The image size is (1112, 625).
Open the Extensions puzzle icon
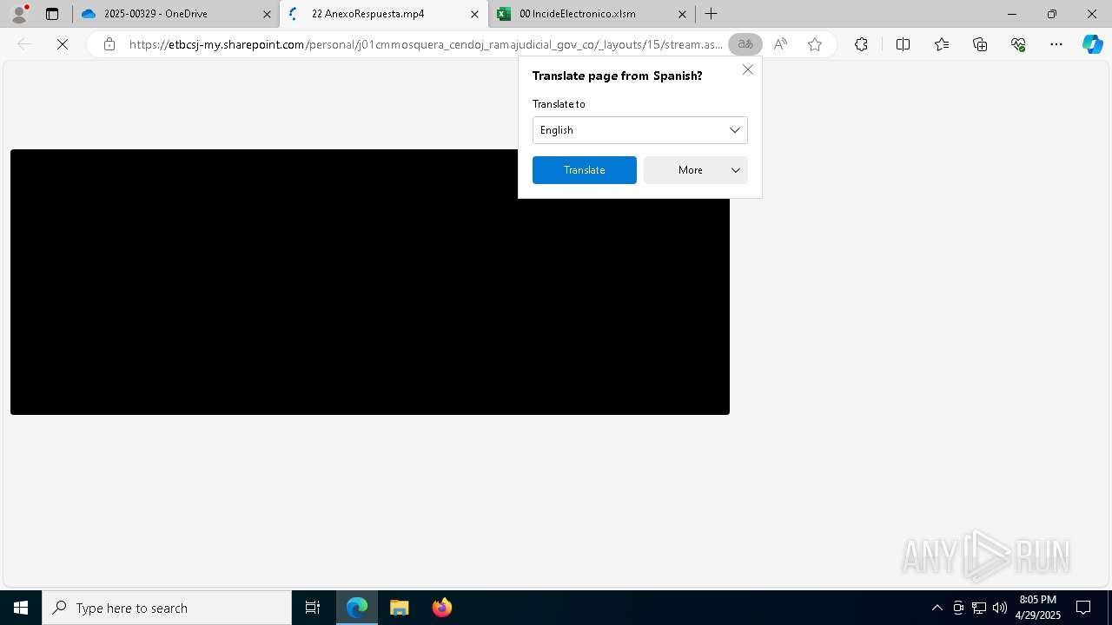(861, 44)
